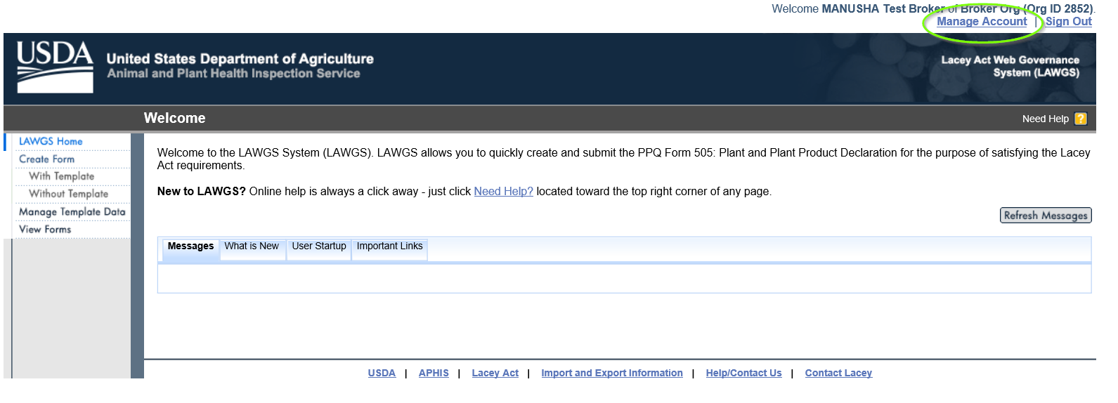Open the USDA footer link
This screenshot has height=403, width=1118.
point(382,373)
